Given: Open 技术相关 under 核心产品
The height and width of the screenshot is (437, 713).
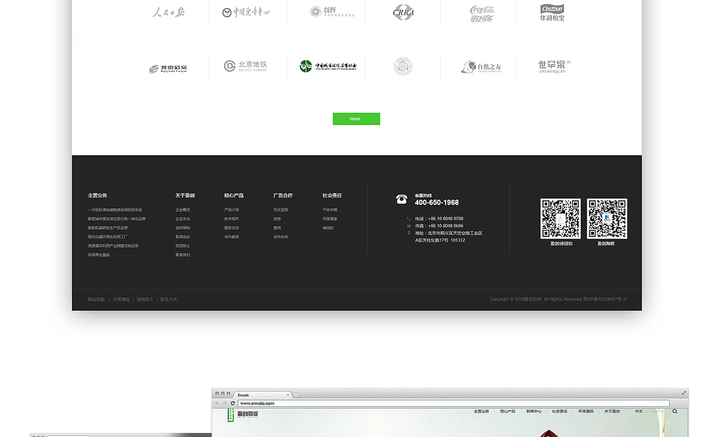Looking at the screenshot, I should click(x=232, y=219).
